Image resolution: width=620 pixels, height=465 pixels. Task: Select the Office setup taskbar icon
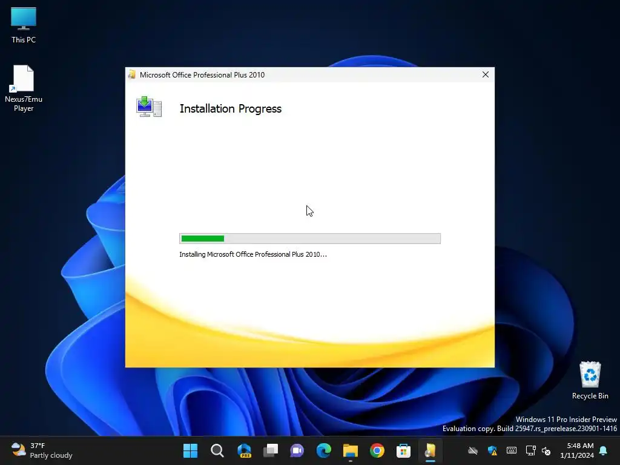pos(430,450)
